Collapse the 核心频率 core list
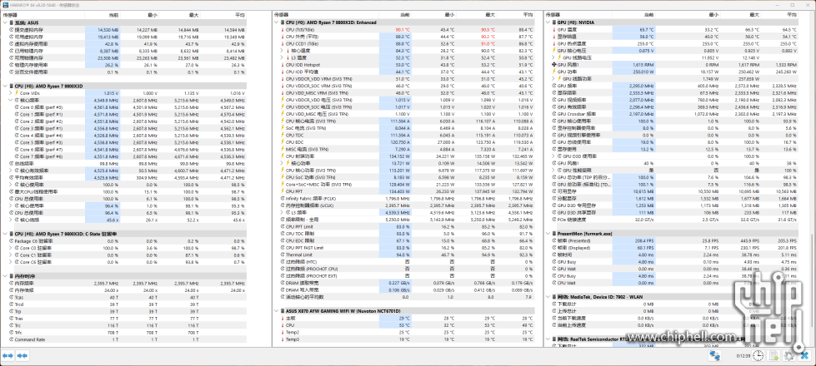This screenshot has width=816, height=366. coord(10,100)
